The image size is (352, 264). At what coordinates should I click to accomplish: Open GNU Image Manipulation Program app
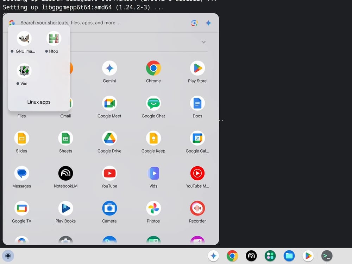(24, 39)
